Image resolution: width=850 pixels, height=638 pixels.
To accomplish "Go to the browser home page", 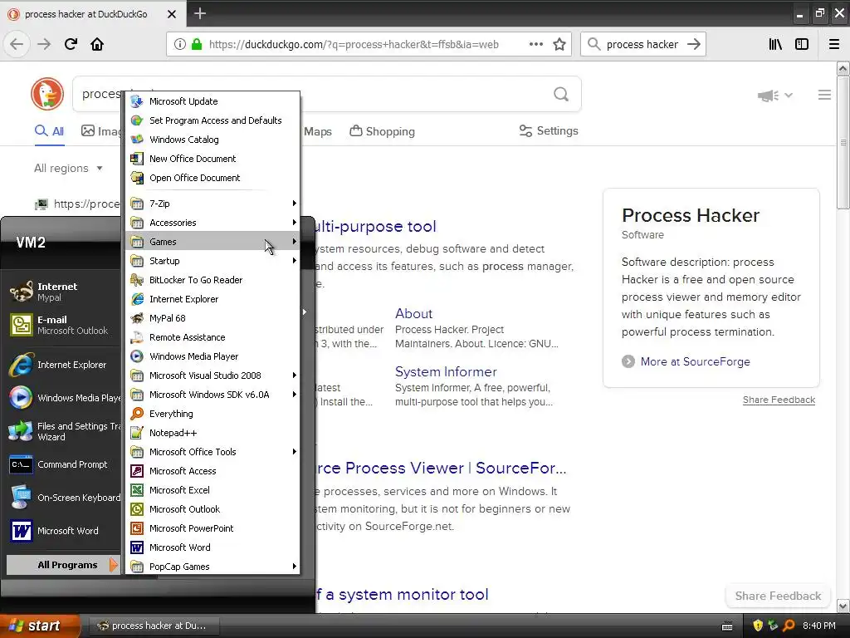I will coord(97,44).
